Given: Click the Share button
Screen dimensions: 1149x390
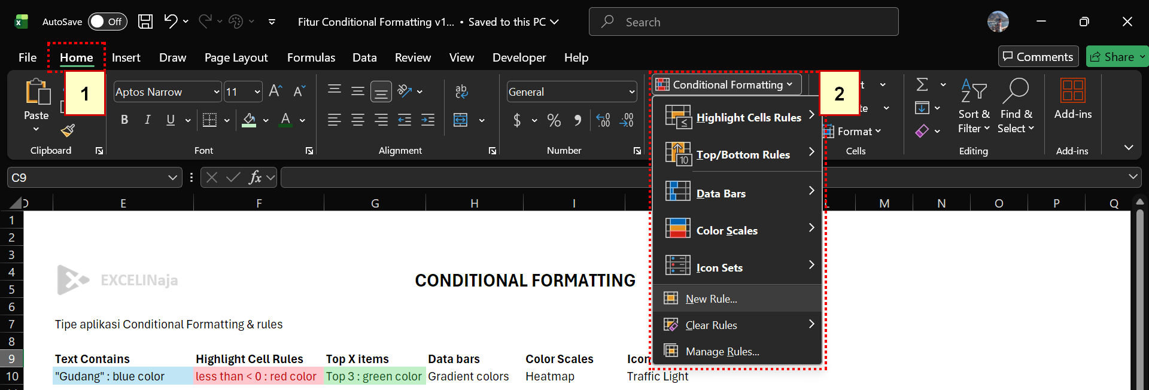Looking at the screenshot, I should 1117,56.
